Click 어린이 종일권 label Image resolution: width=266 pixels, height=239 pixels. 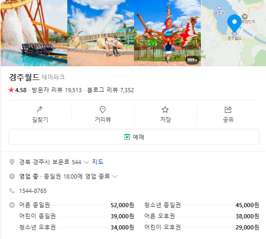38,216
